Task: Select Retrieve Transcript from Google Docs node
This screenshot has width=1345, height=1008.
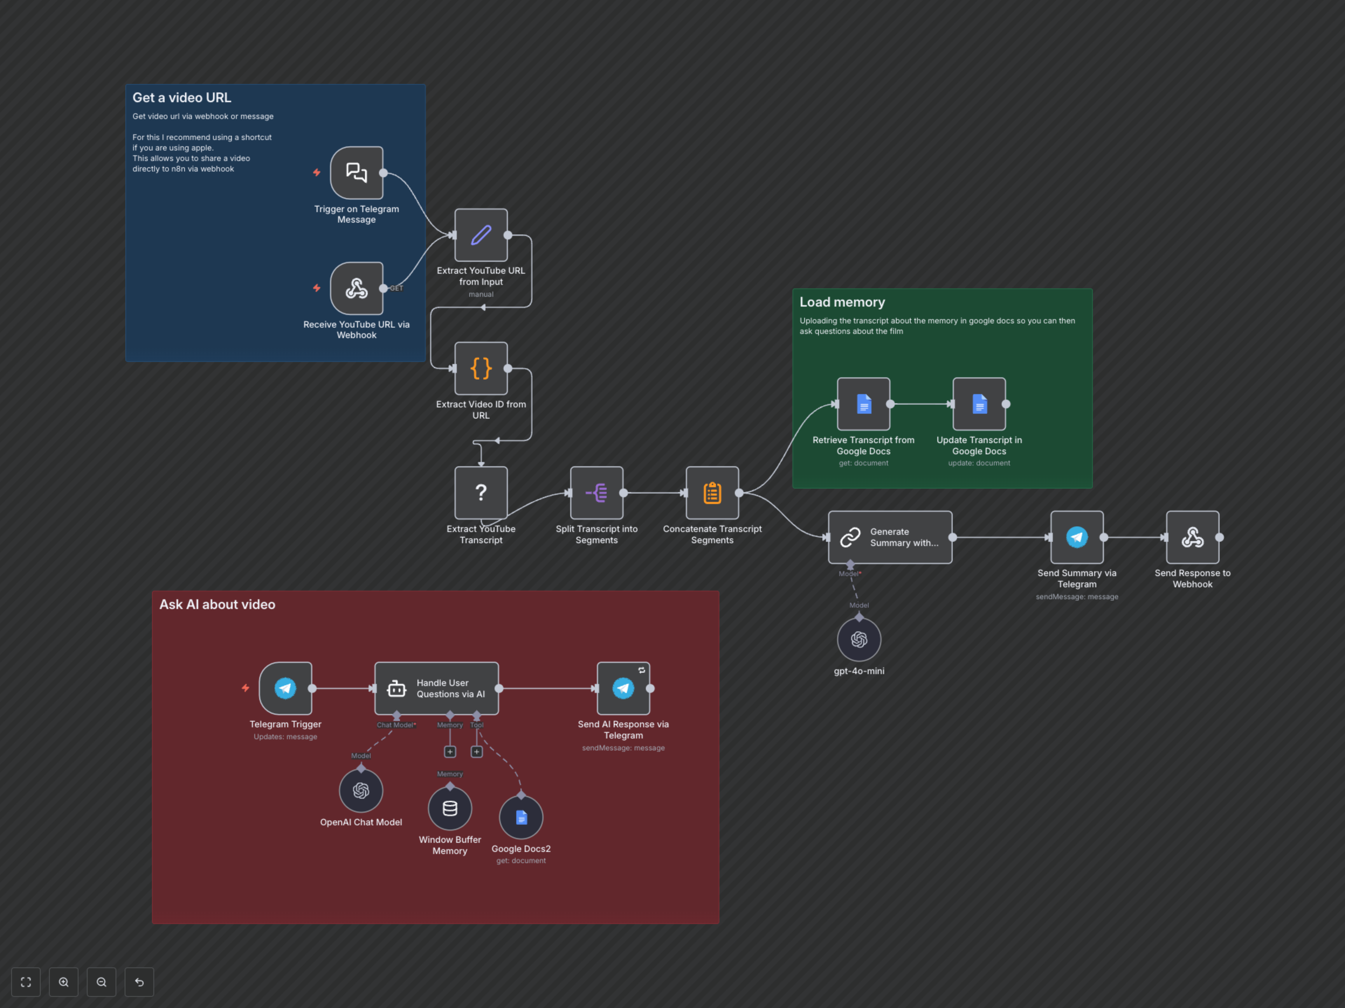Action: 863,404
